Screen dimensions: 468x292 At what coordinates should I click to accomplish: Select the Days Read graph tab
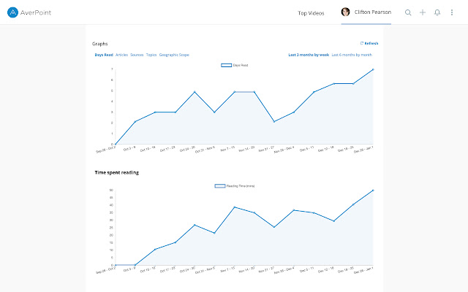click(x=102, y=55)
